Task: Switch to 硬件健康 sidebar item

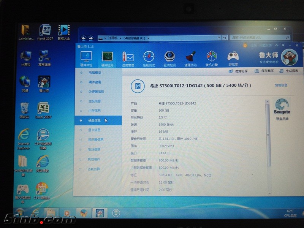Action: point(95,82)
